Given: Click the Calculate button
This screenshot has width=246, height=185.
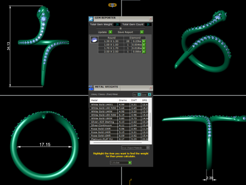Looking at the screenshot, I should coord(120,162).
